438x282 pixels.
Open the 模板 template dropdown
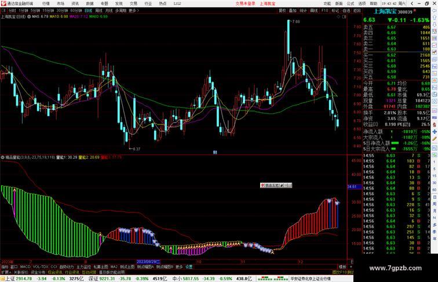point(342,267)
